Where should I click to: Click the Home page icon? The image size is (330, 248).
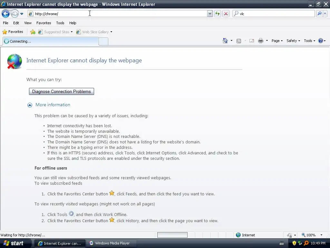[225, 41]
